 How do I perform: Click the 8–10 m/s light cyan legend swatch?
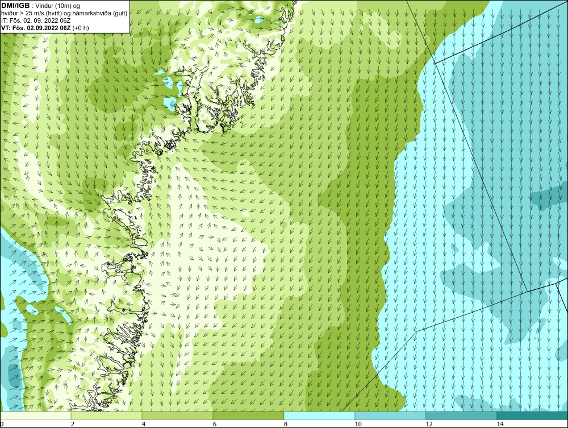tap(319, 415)
